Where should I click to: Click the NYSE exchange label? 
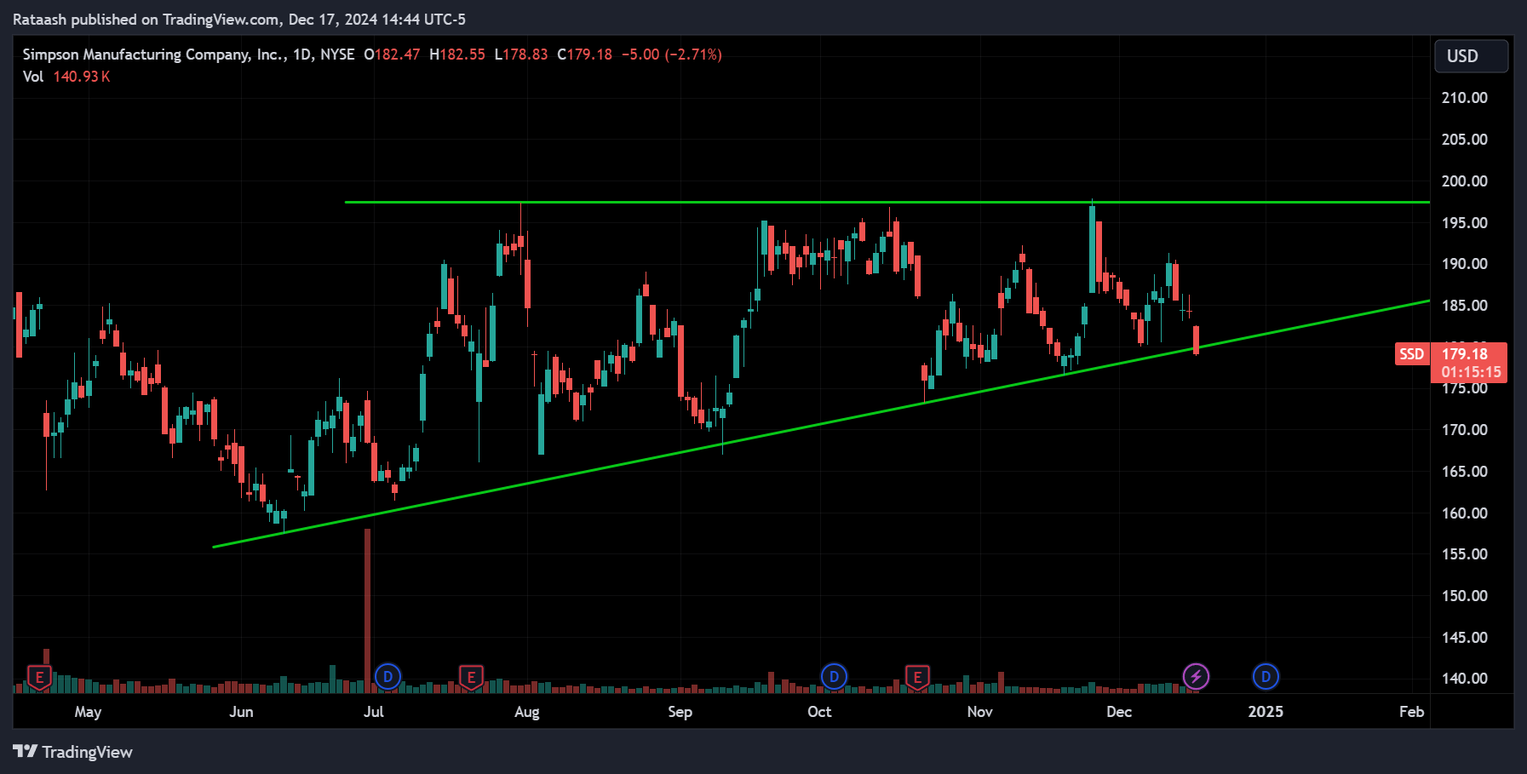(x=337, y=54)
